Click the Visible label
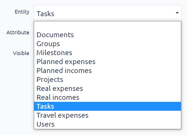The image size is (187, 135). pyautogui.click(x=21, y=53)
